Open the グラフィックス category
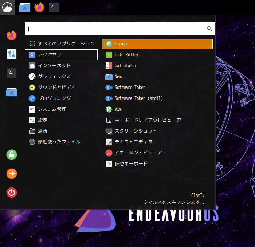 click(x=61, y=77)
